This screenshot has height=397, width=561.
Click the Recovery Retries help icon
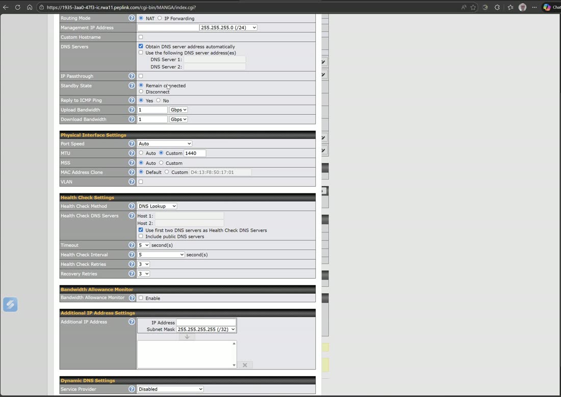132,274
